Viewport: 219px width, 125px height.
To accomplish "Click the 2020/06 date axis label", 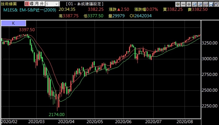I will click(x=123, y=122).
